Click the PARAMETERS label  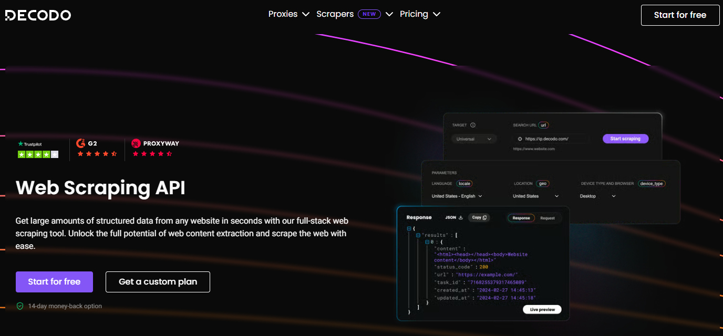pyautogui.click(x=445, y=173)
